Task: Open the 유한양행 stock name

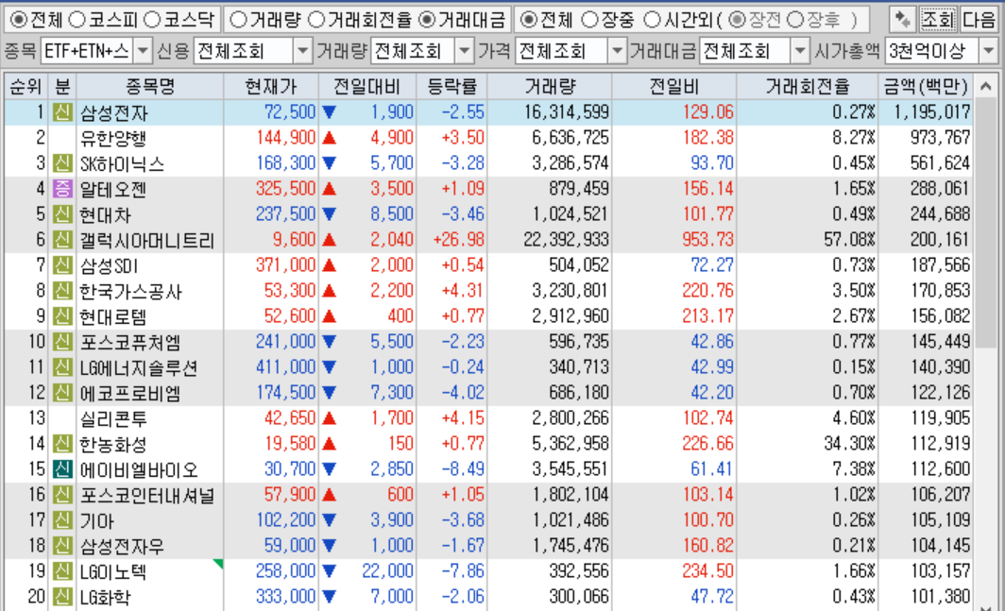Action: pyautogui.click(x=113, y=139)
